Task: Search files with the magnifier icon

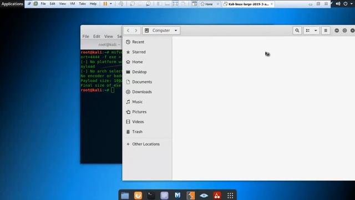Action: 297,31
